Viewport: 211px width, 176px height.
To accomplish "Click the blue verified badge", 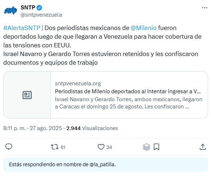I will 39,8.
